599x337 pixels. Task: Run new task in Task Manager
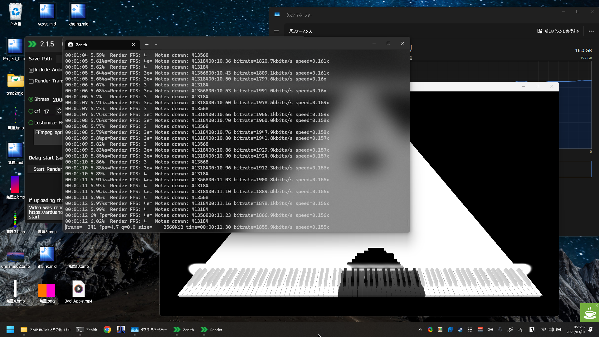pos(558,31)
